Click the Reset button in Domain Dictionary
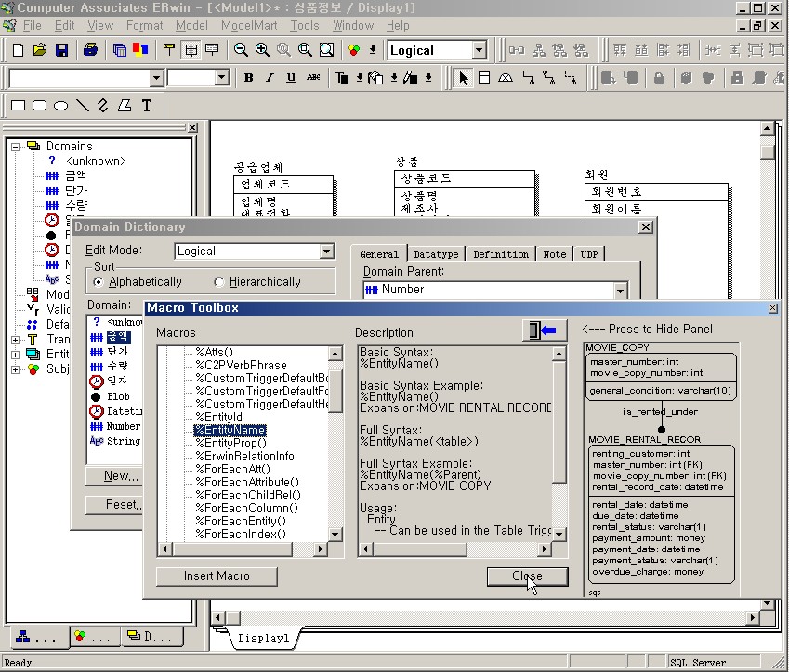This screenshot has height=672, width=789. click(115, 505)
